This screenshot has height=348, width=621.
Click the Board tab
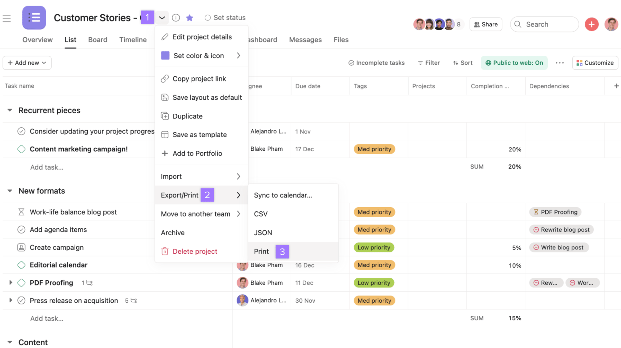click(x=98, y=39)
